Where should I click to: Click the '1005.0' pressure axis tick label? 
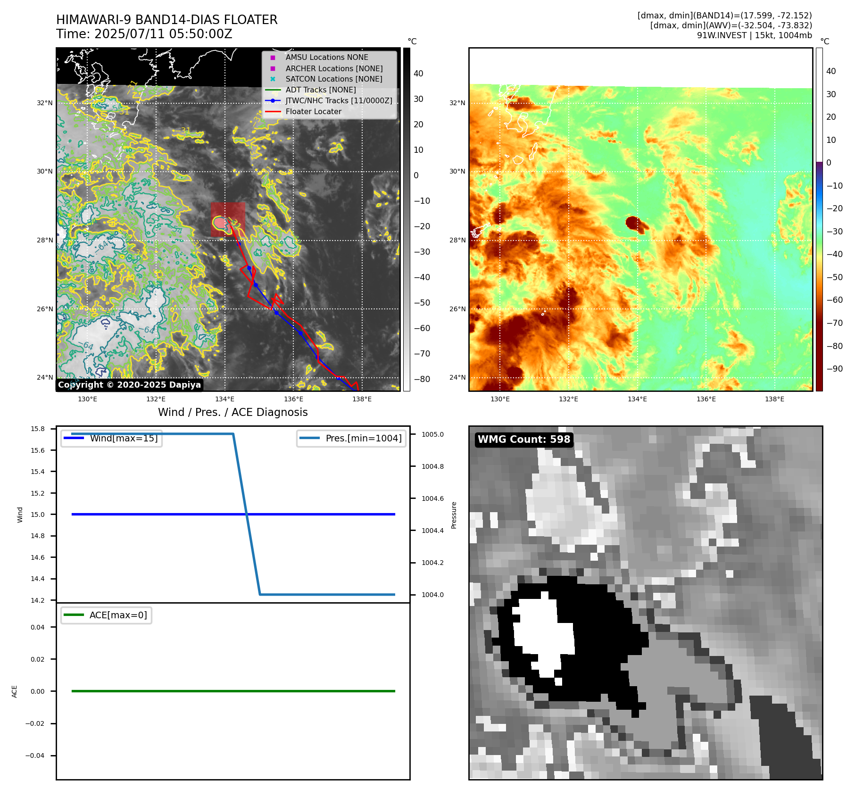432,434
